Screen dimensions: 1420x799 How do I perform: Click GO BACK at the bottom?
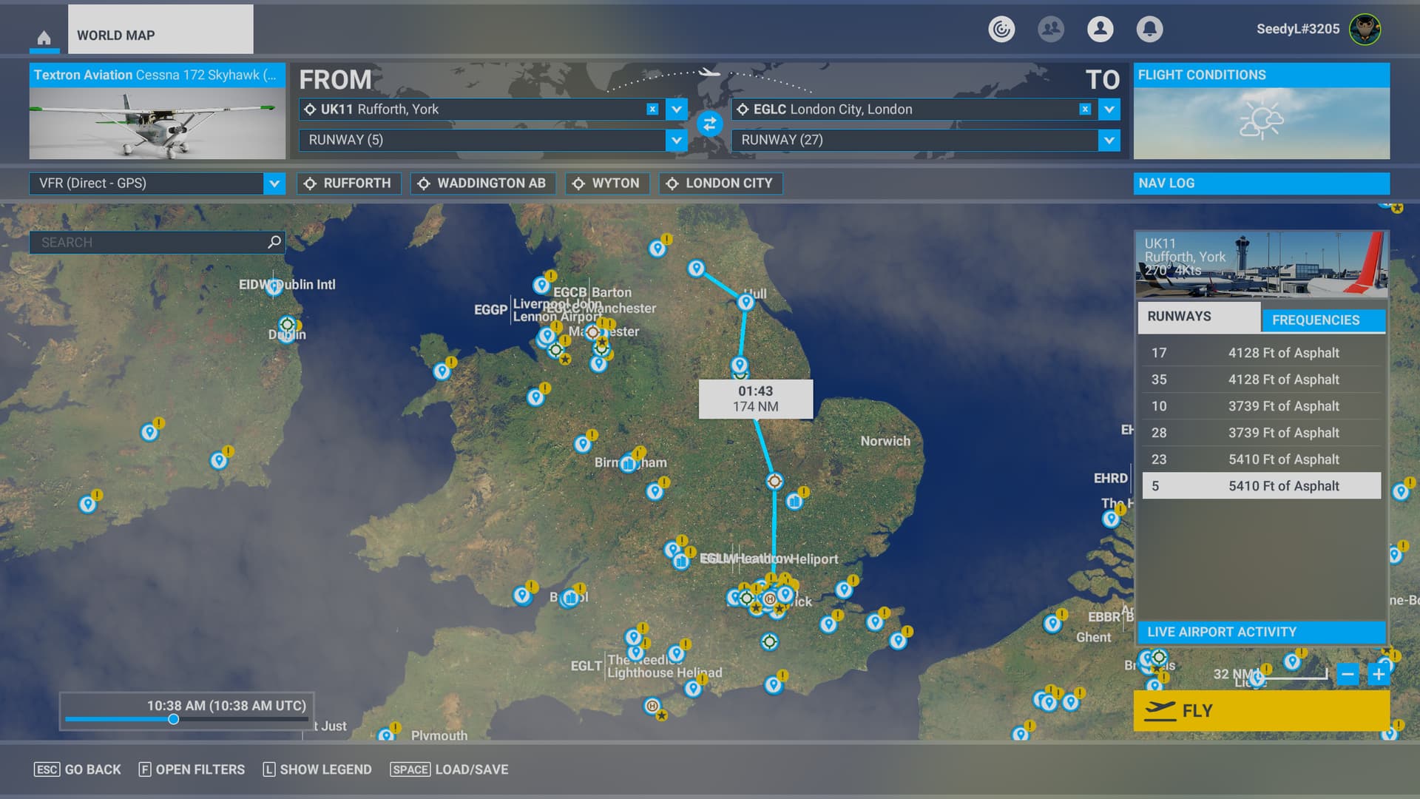[x=77, y=769]
